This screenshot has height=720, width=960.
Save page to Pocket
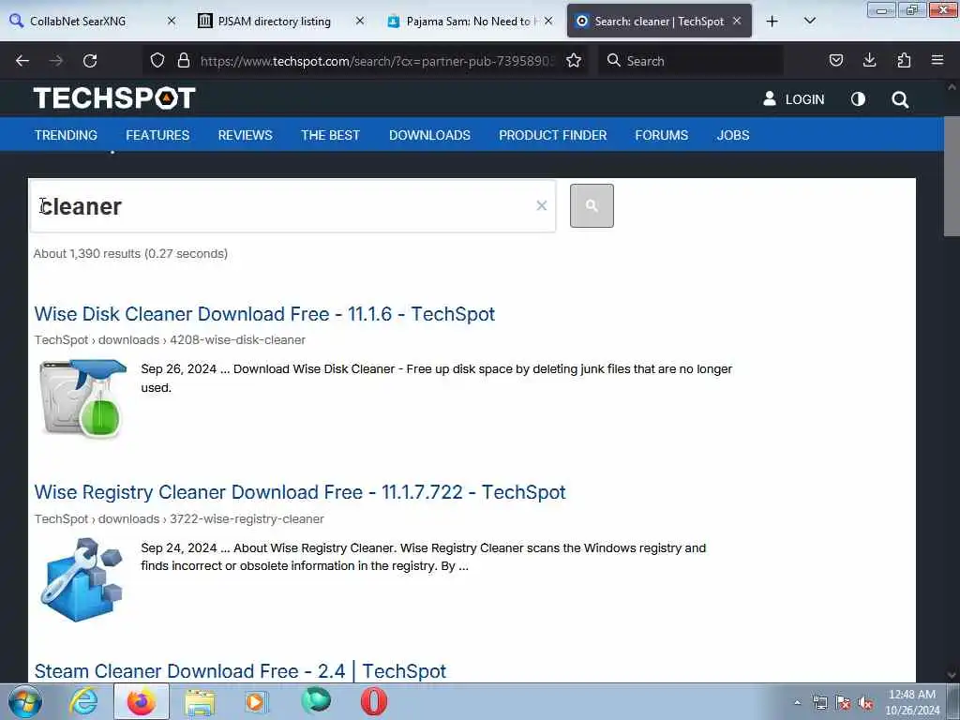pos(835,61)
